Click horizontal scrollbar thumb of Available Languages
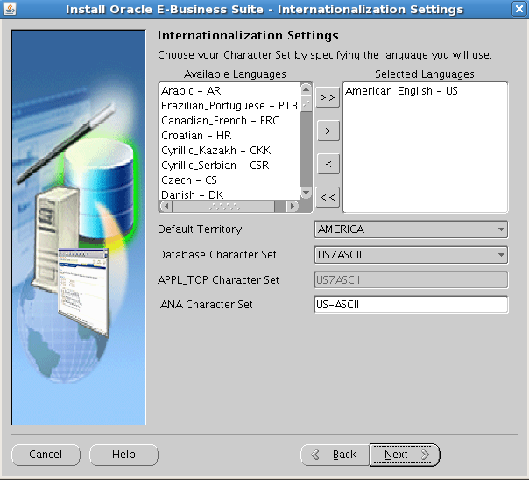The width and height of the screenshot is (529, 480). click(x=223, y=206)
